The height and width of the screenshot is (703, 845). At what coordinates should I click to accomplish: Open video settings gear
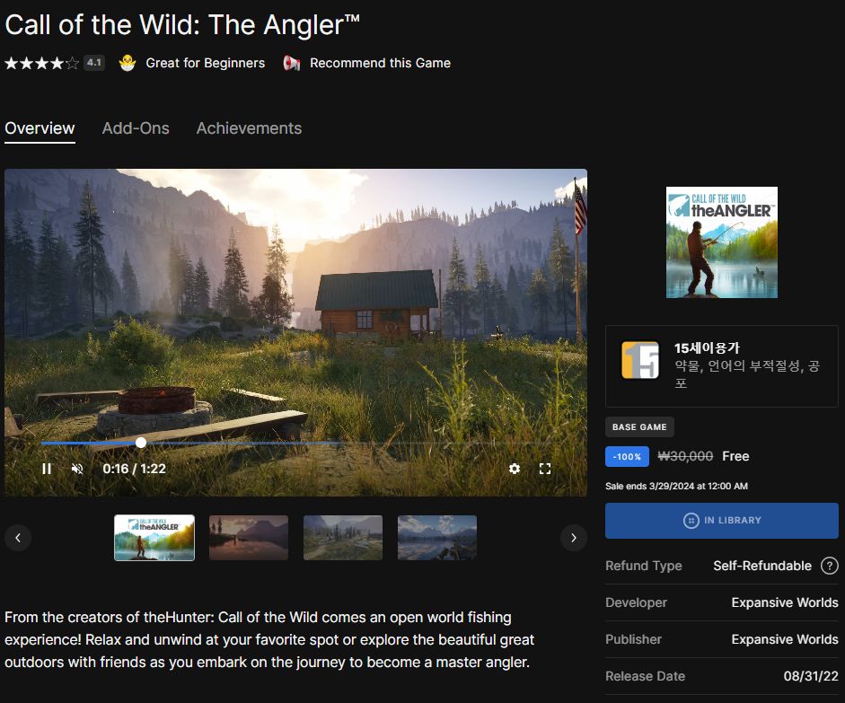click(x=515, y=469)
